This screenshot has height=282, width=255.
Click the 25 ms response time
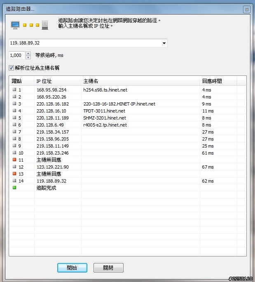click(x=208, y=146)
